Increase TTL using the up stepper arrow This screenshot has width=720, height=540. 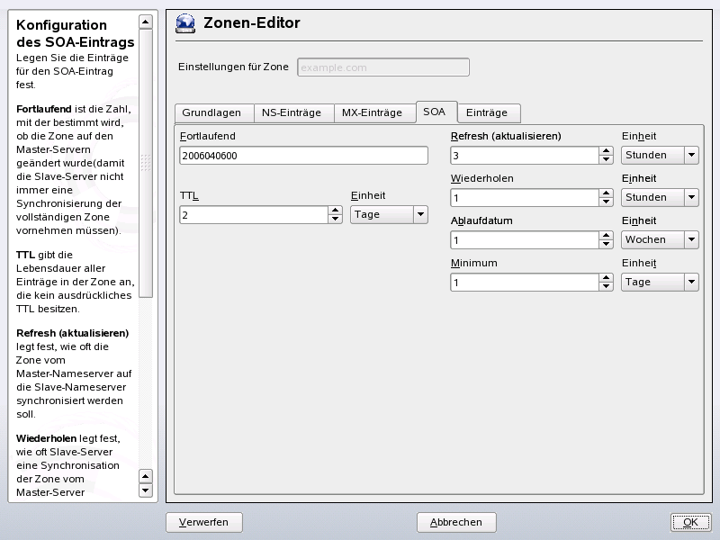coord(333,210)
